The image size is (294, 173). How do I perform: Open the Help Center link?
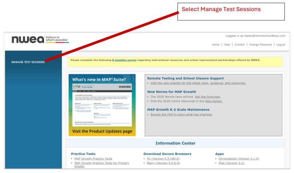[x=214, y=101]
